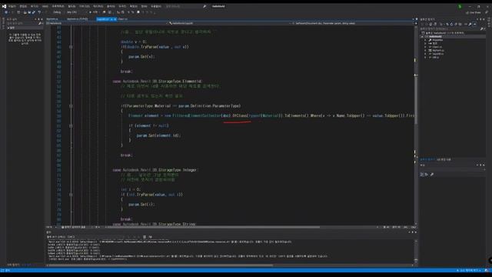Click the wrench Properties icon in Solution Explorer toolbar

470,24
